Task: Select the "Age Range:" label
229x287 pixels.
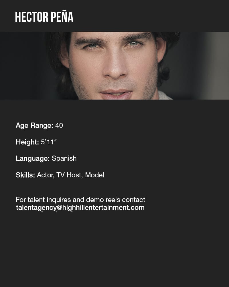Action: click(x=35, y=126)
